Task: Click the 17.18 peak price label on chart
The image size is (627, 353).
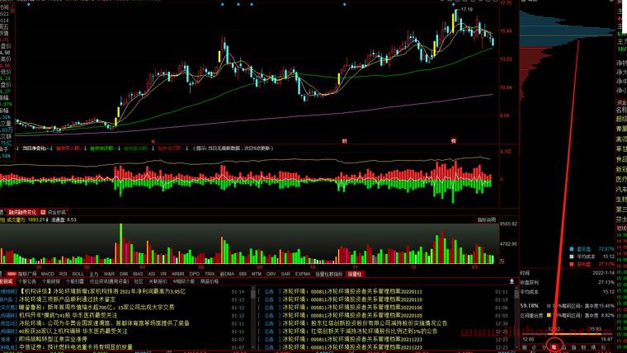Action: point(466,9)
